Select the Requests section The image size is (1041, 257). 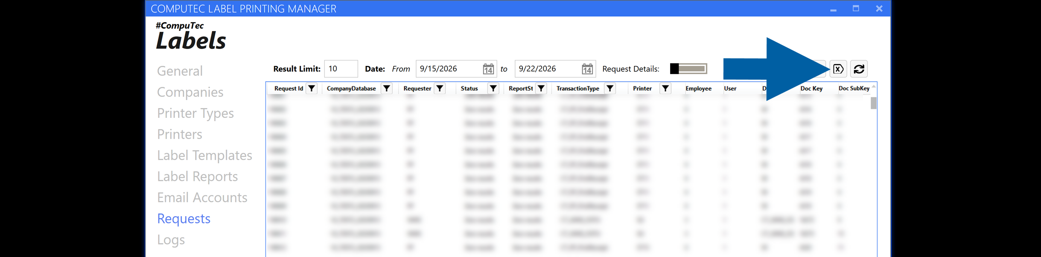pos(184,219)
